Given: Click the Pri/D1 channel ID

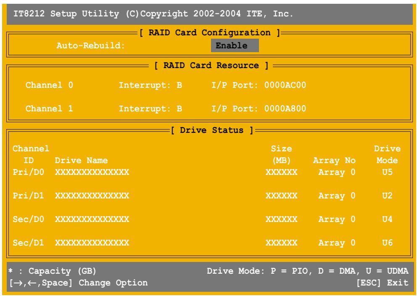Looking at the screenshot, I should [28, 196].
